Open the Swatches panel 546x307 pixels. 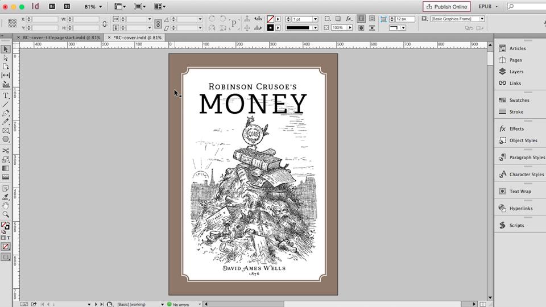tap(519, 100)
